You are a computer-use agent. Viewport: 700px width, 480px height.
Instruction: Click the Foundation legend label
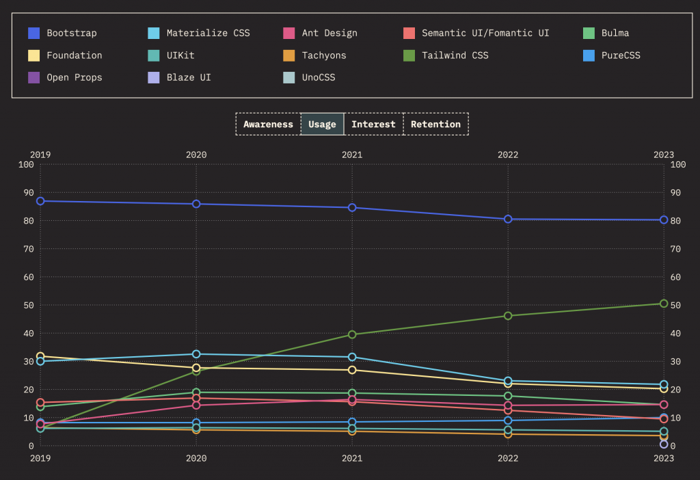[x=75, y=55]
